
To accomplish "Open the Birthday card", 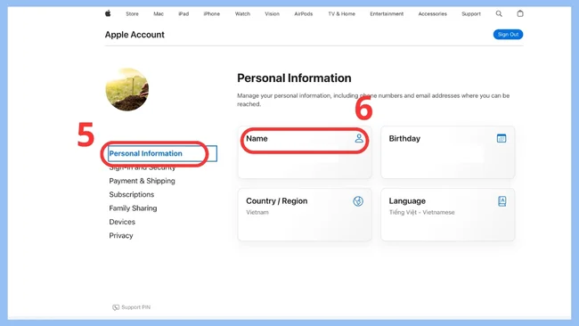I will pos(447,152).
